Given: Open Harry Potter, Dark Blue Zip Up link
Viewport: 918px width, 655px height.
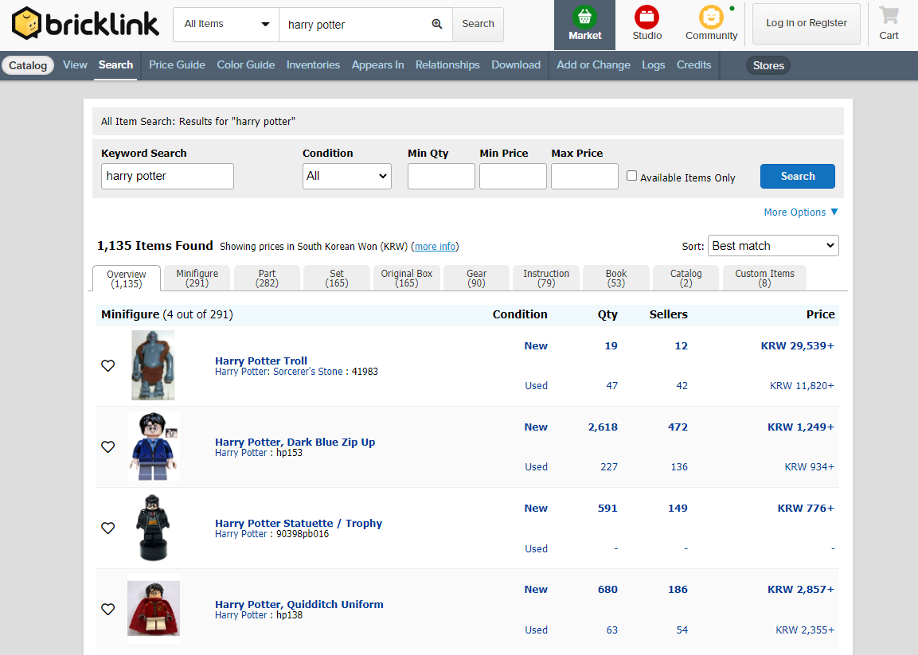Looking at the screenshot, I should (x=295, y=442).
